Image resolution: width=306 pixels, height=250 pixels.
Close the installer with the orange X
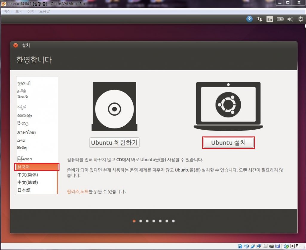point(16,45)
